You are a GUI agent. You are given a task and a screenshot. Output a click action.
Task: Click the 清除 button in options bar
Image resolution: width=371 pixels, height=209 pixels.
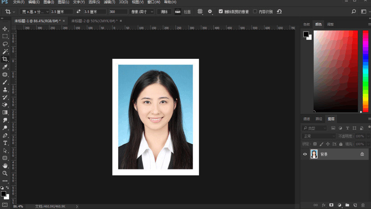(164, 12)
